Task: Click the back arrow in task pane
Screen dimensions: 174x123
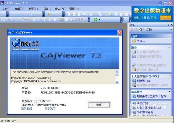Action: coord(132,30)
